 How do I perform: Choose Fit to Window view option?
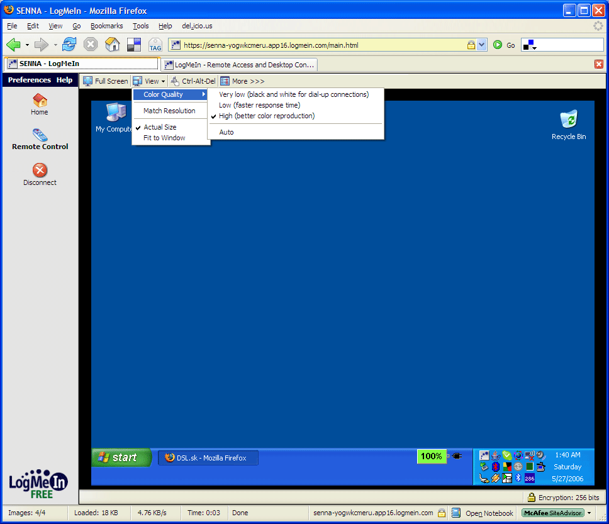[171, 138]
